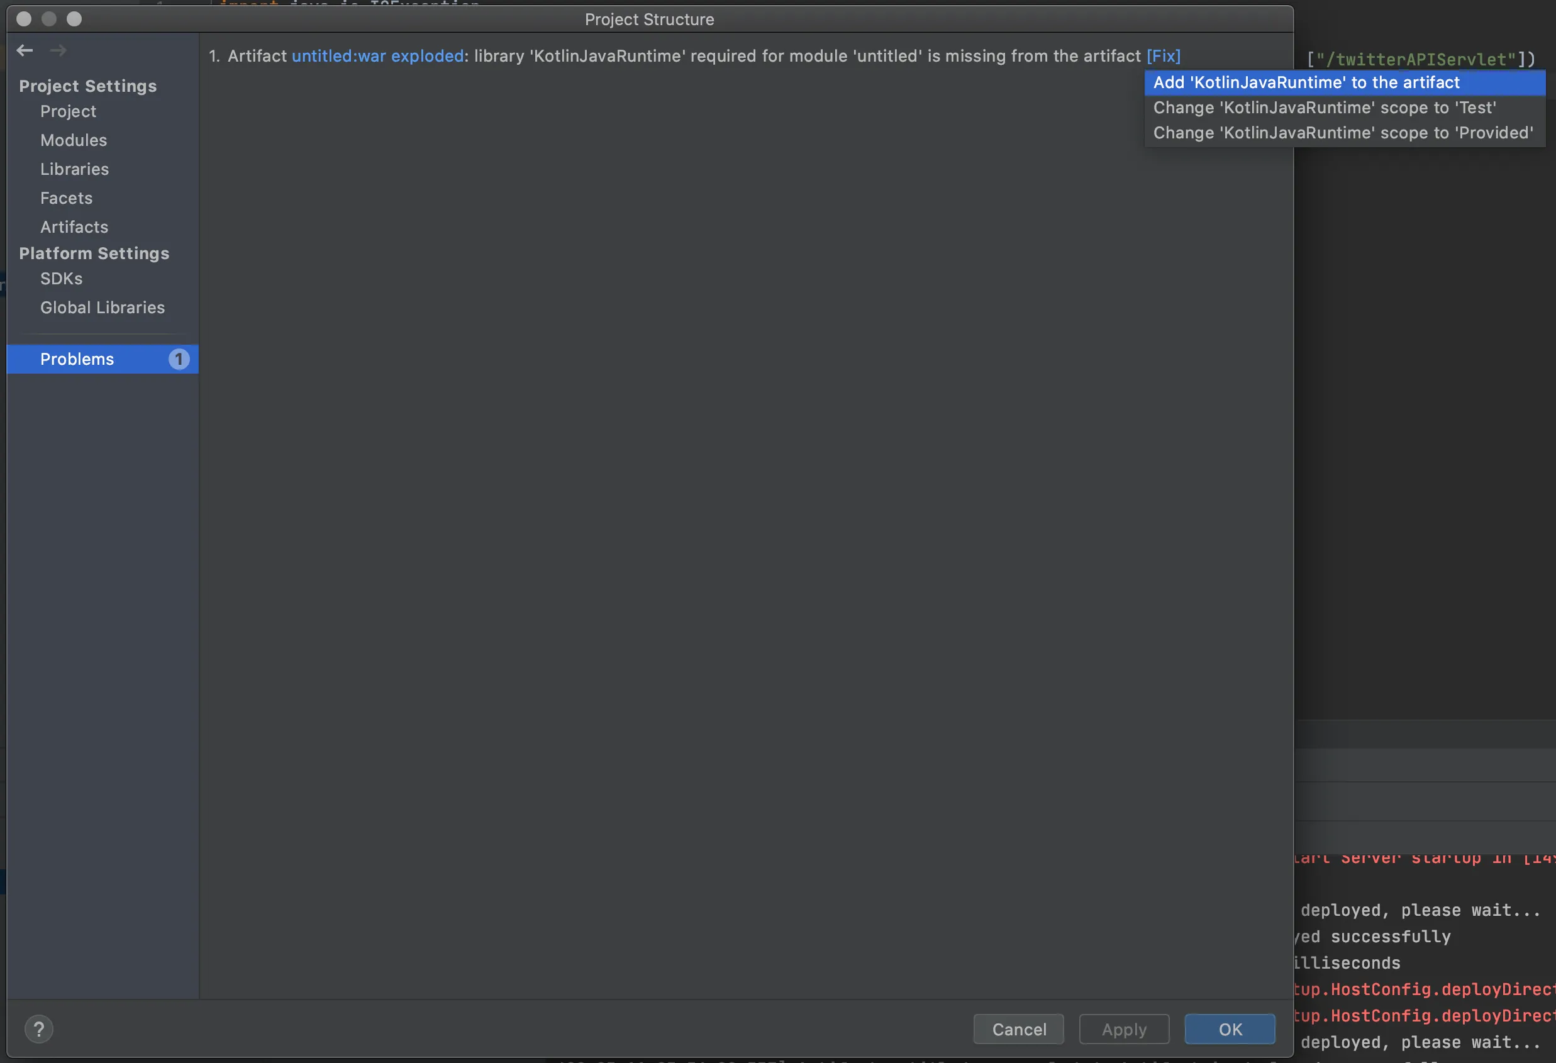Select Global Libraries
The image size is (1556, 1063).
[103, 307]
